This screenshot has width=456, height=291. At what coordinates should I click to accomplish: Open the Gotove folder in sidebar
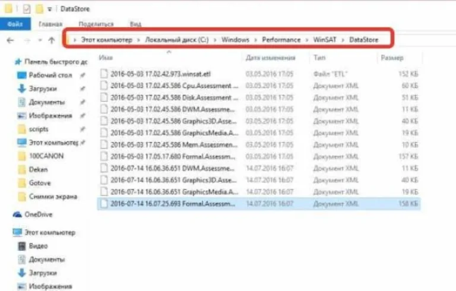(x=40, y=183)
